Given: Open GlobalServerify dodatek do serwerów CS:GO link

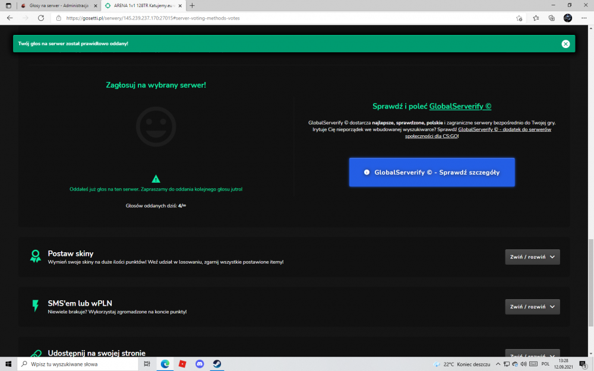Looking at the screenshot, I should [478, 132].
